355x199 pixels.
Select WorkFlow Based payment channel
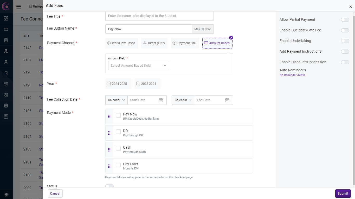click(x=121, y=43)
